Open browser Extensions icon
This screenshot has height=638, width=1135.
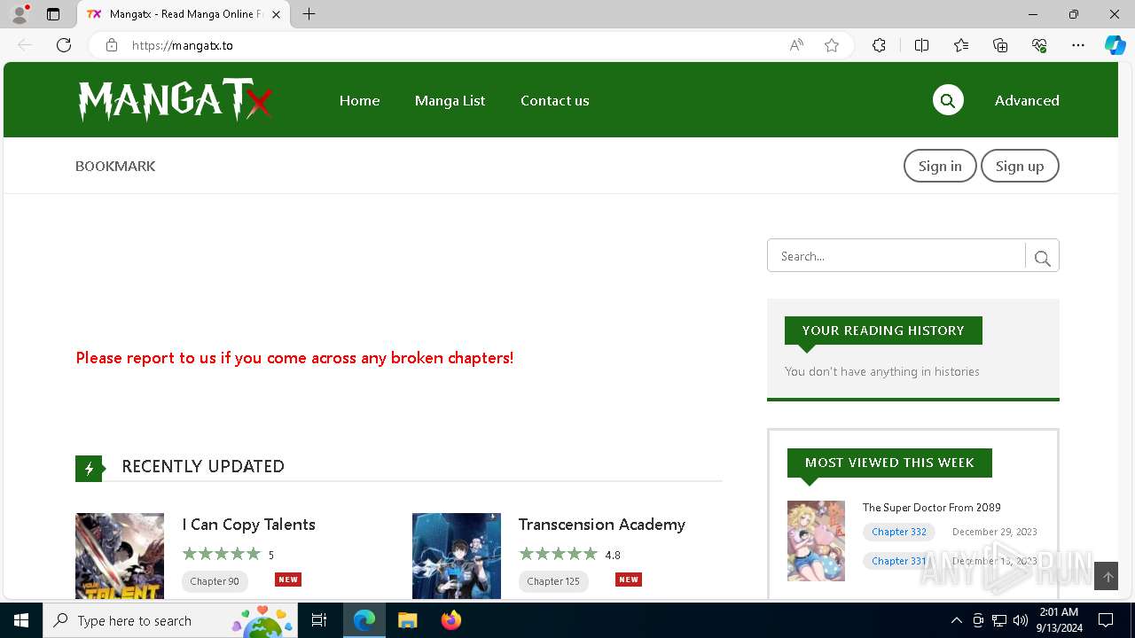[x=879, y=45]
